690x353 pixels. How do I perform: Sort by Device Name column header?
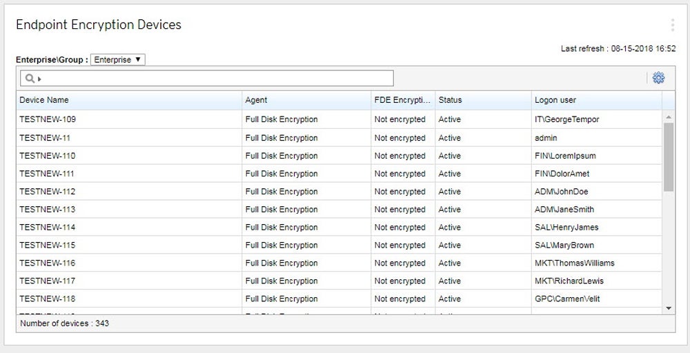[44, 100]
